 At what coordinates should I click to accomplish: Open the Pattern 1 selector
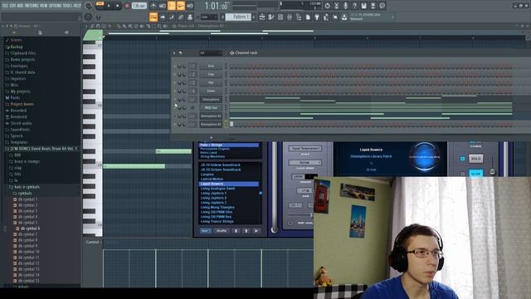(238, 17)
